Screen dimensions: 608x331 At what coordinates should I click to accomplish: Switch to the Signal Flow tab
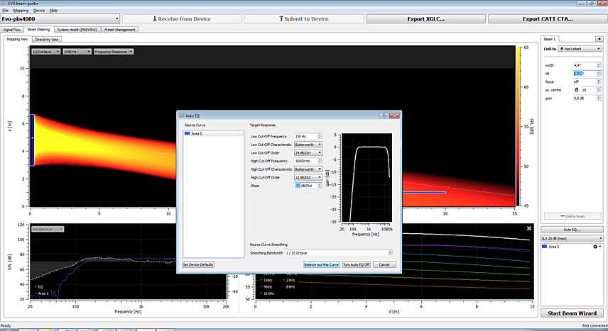point(12,30)
